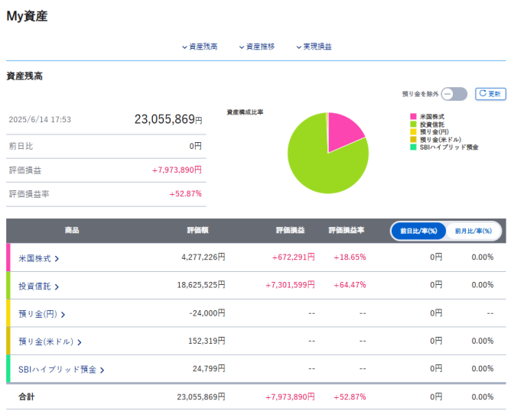The image size is (514, 411).
Task: Click the My資産 page heading
Action: [x=27, y=16]
